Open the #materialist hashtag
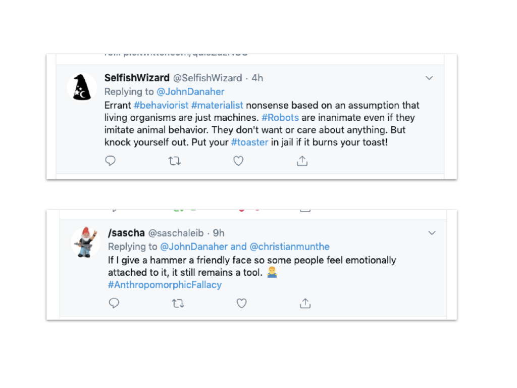The width and height of the screenshot is (517, 388). coord(217,105)
